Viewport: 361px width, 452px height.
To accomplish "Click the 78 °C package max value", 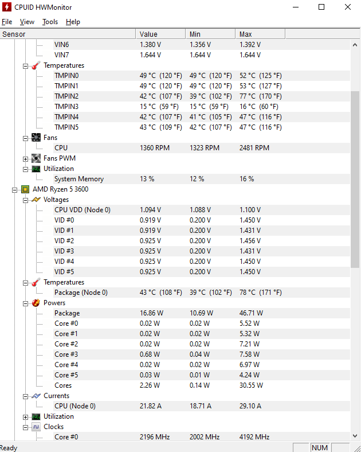I will [261, 293].
